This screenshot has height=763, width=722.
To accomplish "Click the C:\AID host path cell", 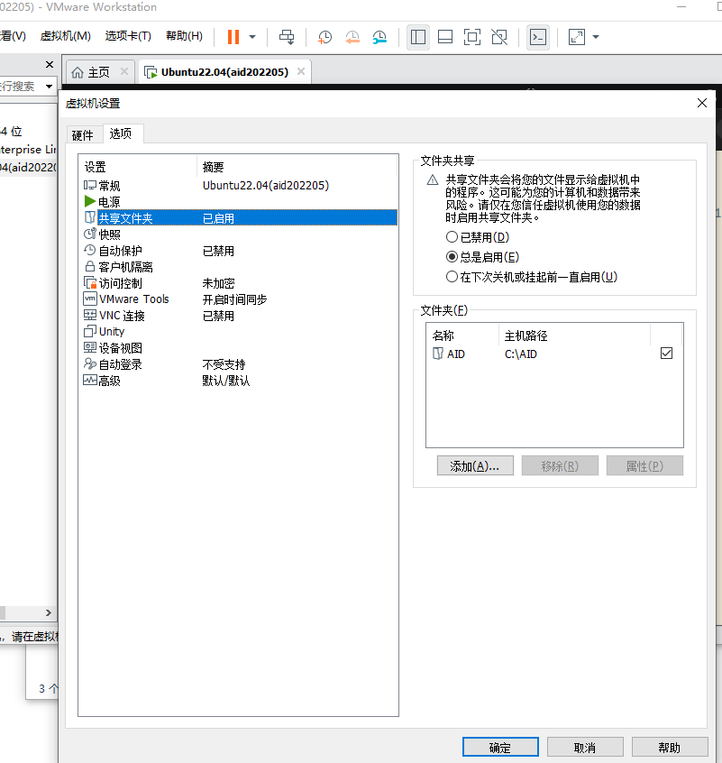I will [x=521, y=354].
